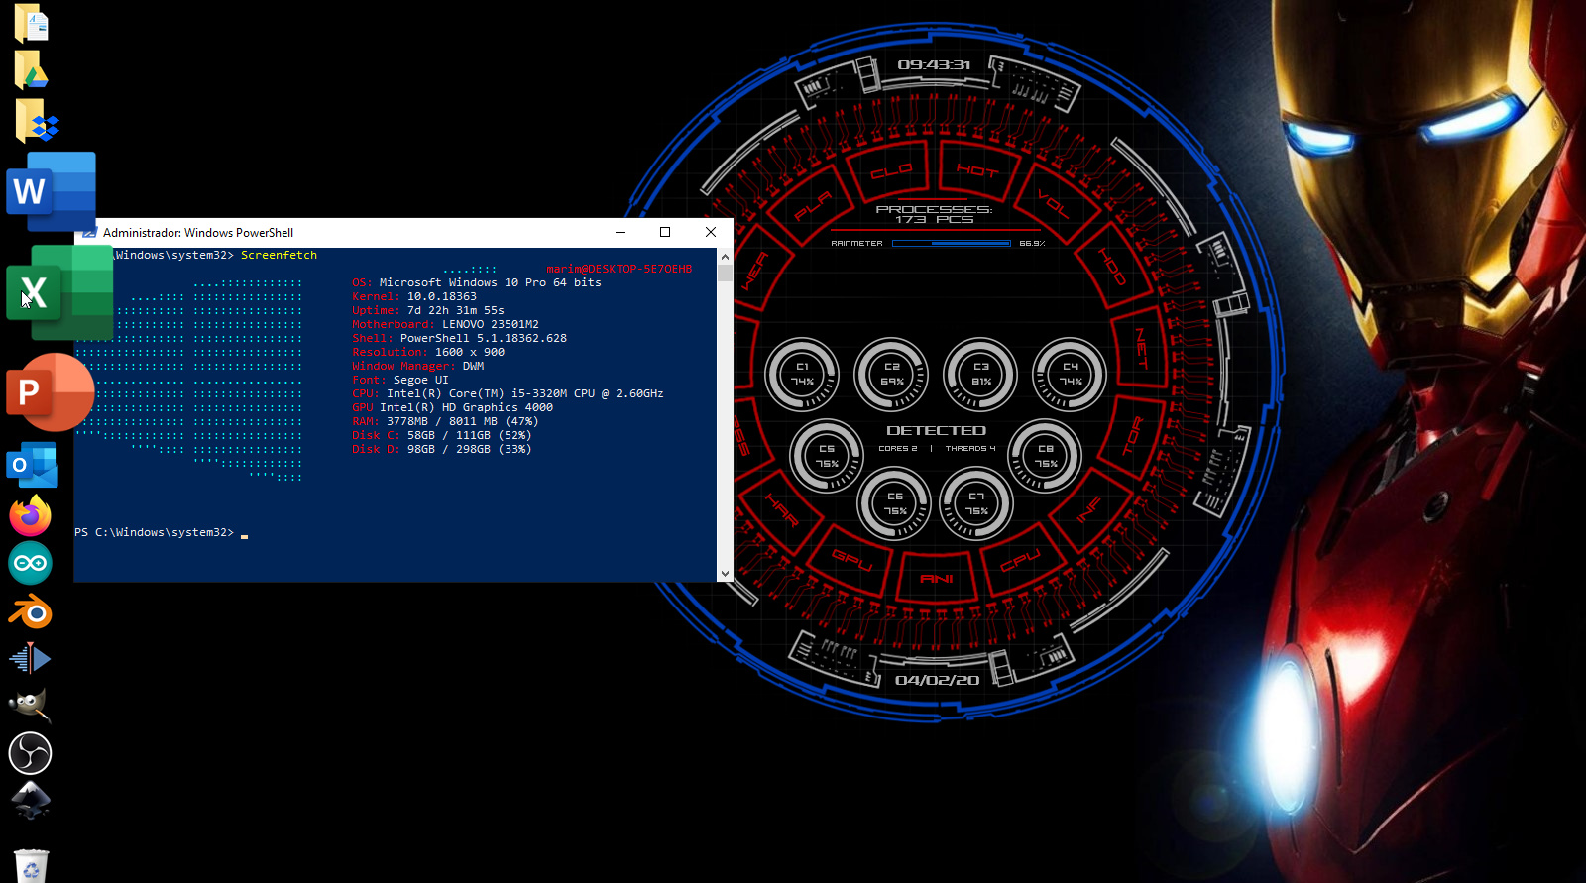Viewport: 1586px width, 883px height.
Task: Open the GIMP desktop icon
Action: [30, 705]
